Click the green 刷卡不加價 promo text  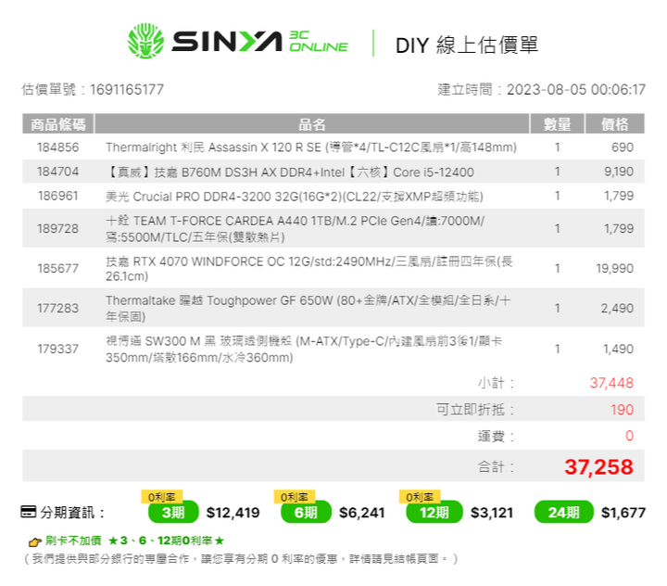134,541
